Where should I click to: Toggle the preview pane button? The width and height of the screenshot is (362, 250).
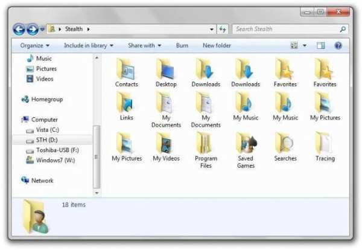[320, 45]
